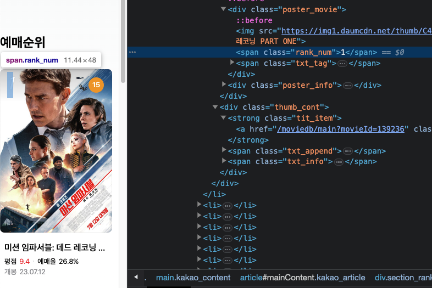Expand the span class="txt_append" node

[x=224, y=150]
